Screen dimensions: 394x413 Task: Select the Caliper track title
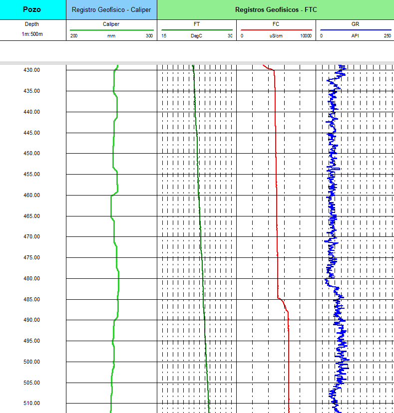(x=111, y=24)
